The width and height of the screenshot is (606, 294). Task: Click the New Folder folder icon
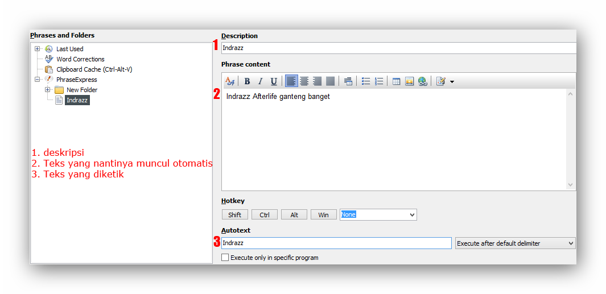[59, 90]
